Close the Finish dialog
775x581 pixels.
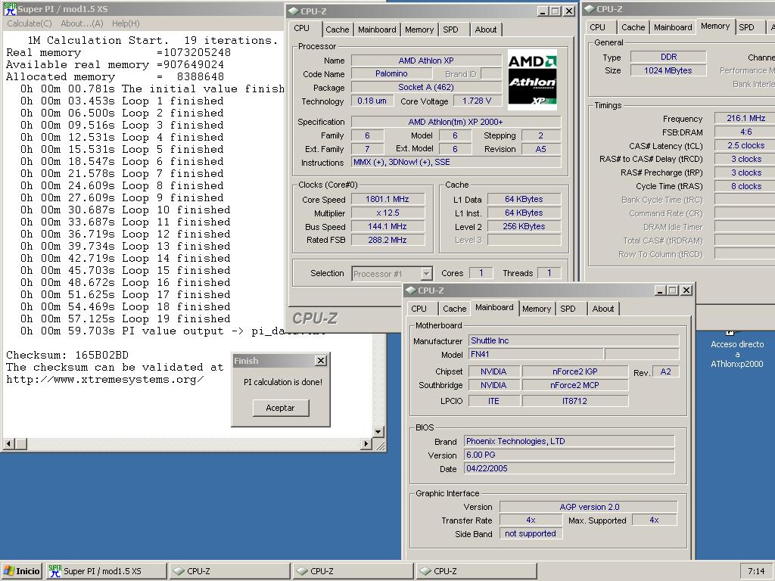[321, 361]
